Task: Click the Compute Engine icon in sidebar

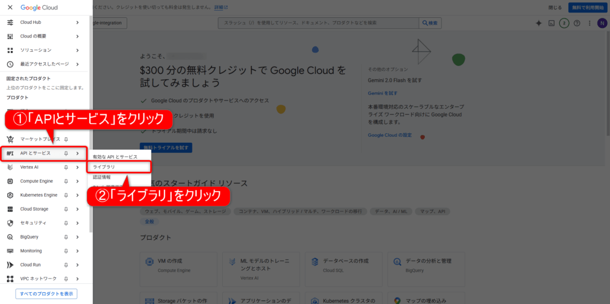Action: [10, 181]
